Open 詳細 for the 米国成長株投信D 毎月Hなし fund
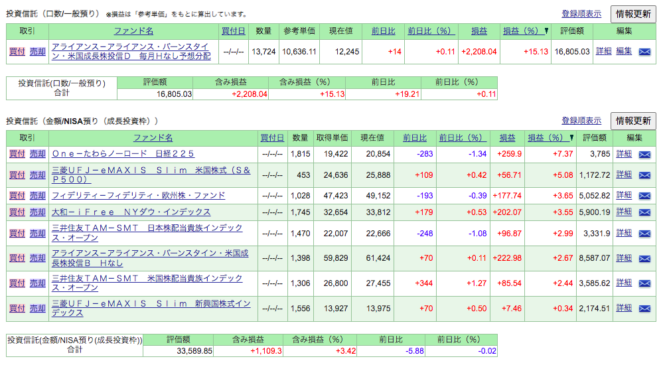The image size is (665, 365). point(603,51)
